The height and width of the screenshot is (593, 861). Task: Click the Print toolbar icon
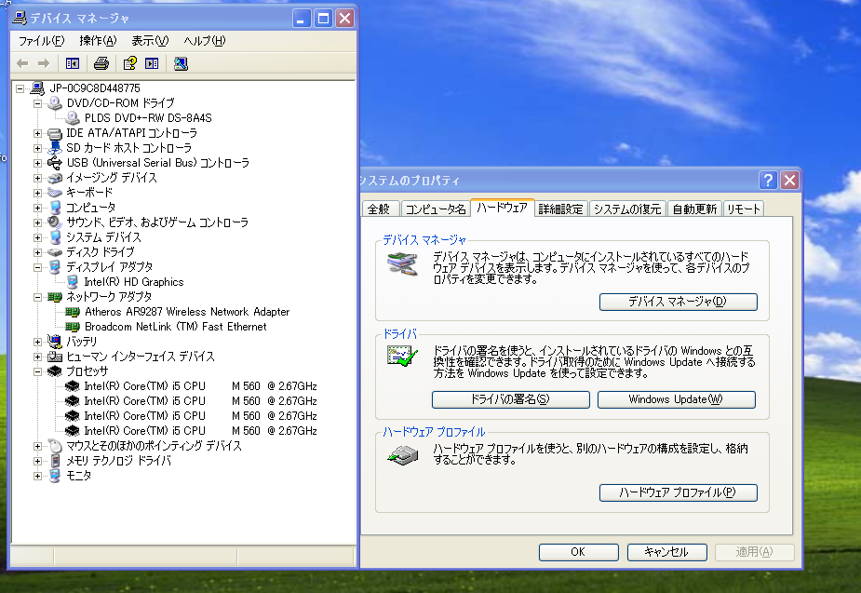(101, 63)
